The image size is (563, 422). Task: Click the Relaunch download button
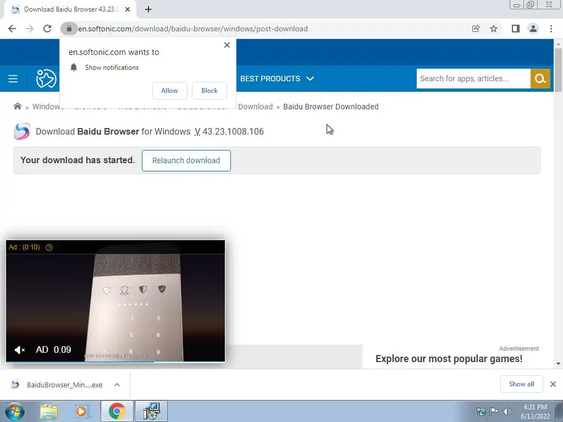[x=186, y=160]
